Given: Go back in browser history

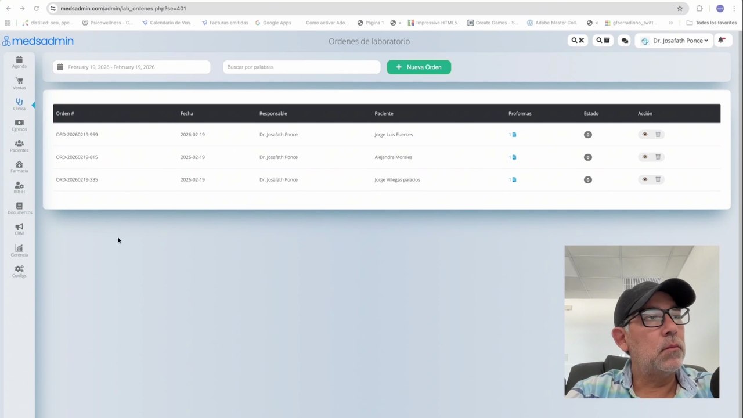Looking at the screenshot, I should pyautogui.click(x=8, y=9).
